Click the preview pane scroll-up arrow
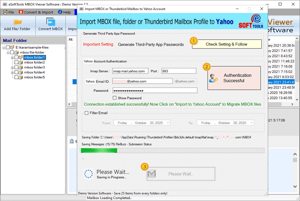300x201 pixels. point(295,154)
